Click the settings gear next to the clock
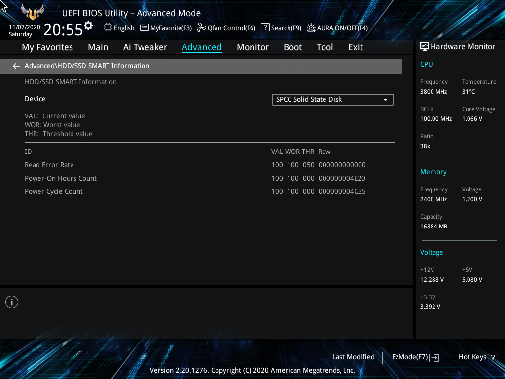The height and width of the screenshot is (379, 505). pos(88,25)
